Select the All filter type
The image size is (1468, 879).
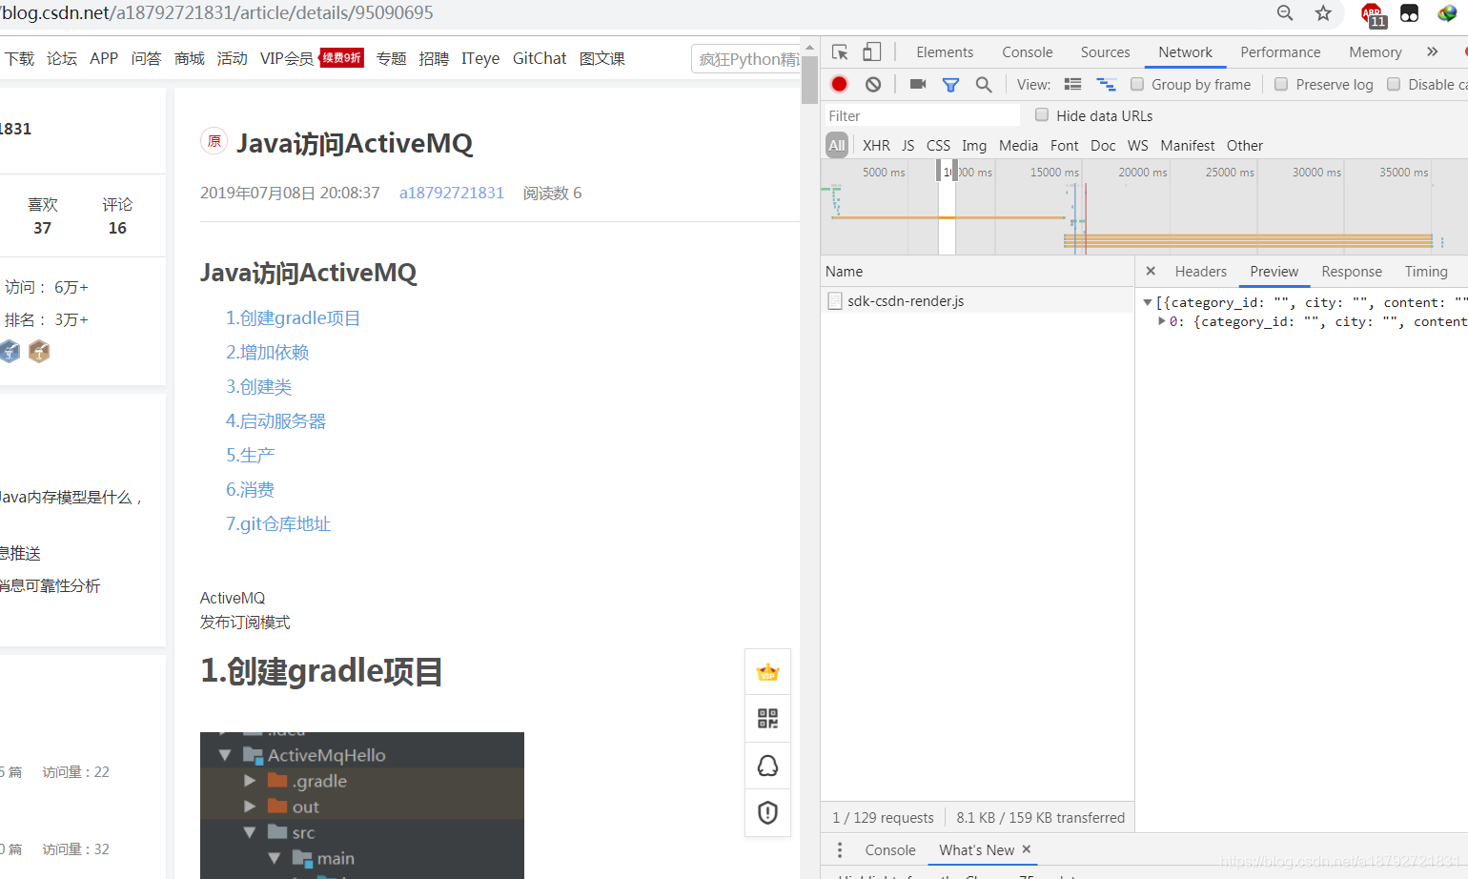(837, 145)
